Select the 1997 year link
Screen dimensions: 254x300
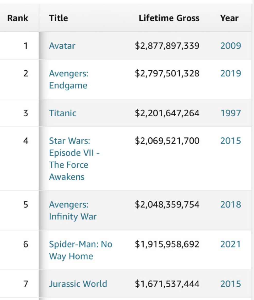tap(231, 113)
